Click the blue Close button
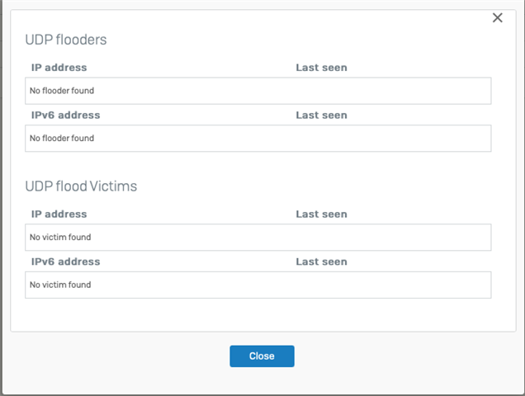The width and height of the screenshot is (525, 396). click(262, 356)
